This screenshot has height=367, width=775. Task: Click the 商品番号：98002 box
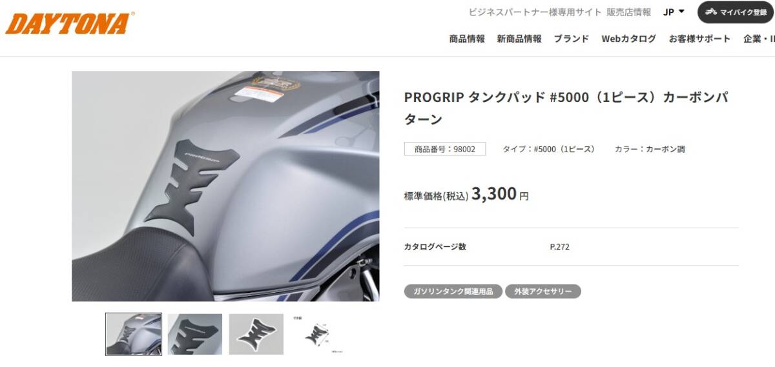(445, 149)
